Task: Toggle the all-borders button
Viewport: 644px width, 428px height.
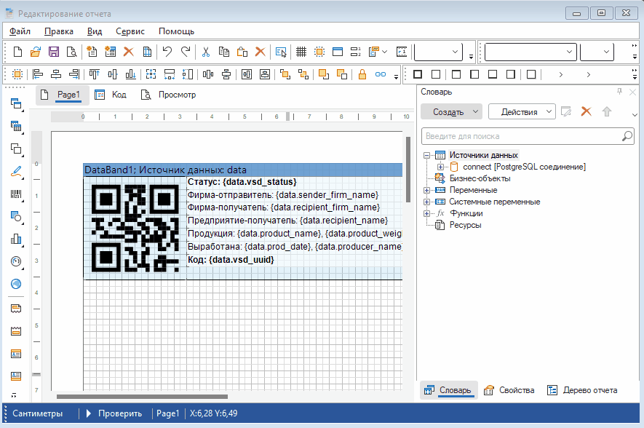Action: [x=418, y=74]
